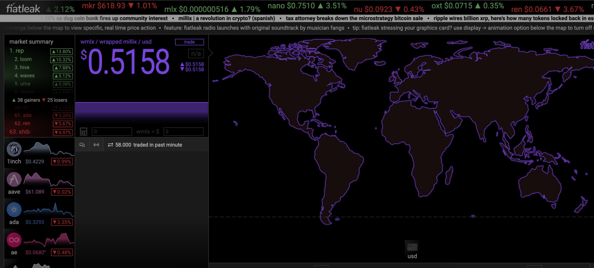Open the fiatleak radio launches feature notice
Viewport: 594px width, 268px height.
click(254, 28)
